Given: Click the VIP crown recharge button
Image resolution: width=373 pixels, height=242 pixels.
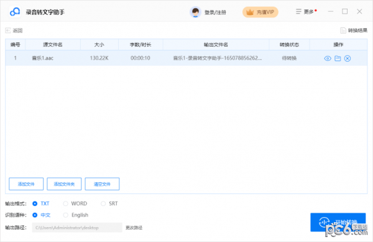Looking at the screenshot, I should pos(260,12).
